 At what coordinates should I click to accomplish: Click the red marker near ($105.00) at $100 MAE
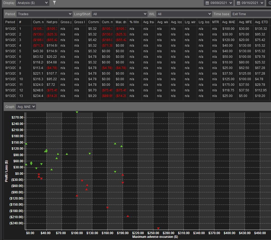[77, 196]
